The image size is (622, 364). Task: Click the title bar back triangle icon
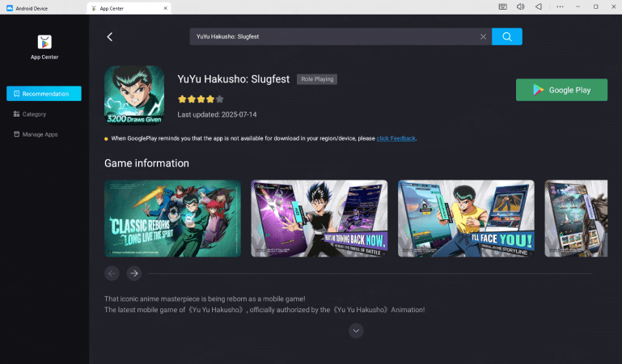539,6
